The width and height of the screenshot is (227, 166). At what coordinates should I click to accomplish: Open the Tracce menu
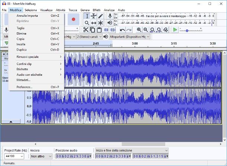coord(73,10)
